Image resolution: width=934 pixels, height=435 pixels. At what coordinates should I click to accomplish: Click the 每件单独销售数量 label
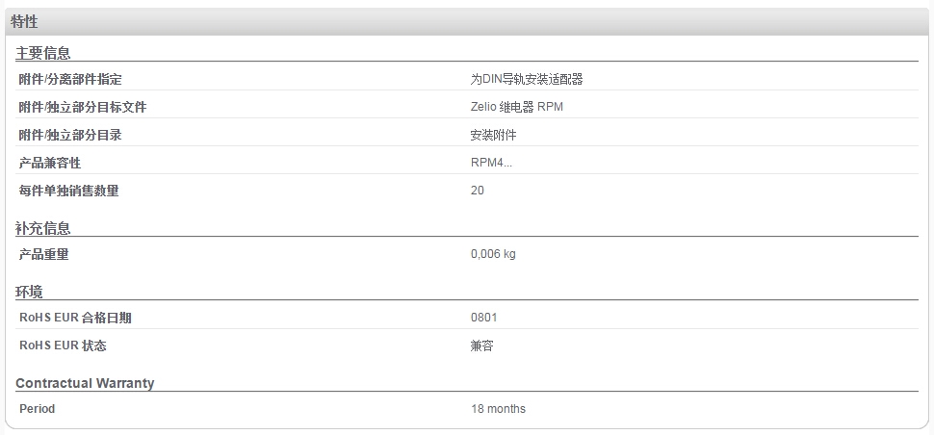point(69,191)
